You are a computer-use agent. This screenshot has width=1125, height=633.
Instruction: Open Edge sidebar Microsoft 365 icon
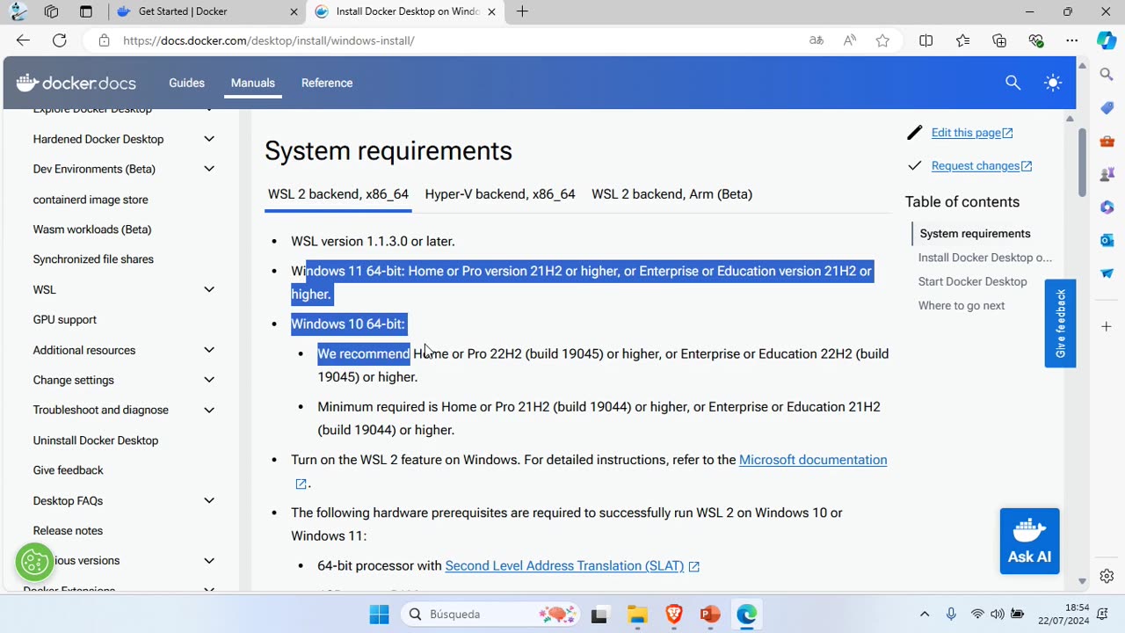1107,207
